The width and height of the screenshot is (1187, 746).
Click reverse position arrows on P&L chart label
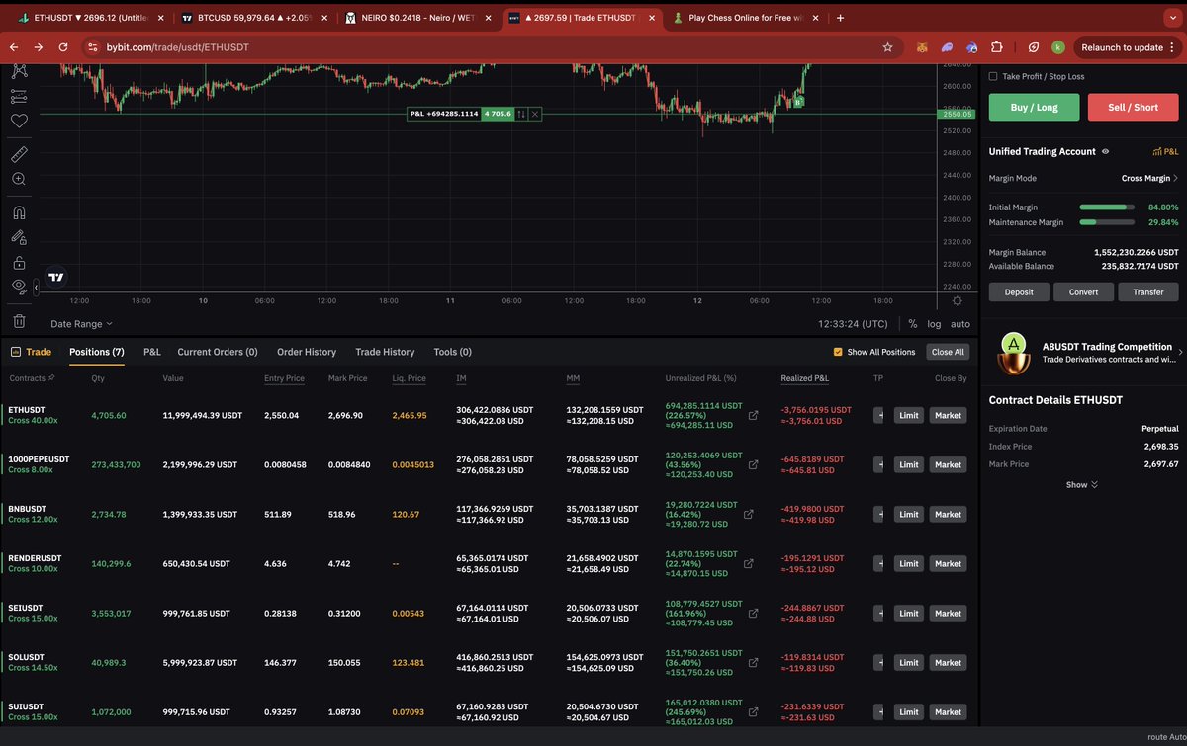coord(521,114)
